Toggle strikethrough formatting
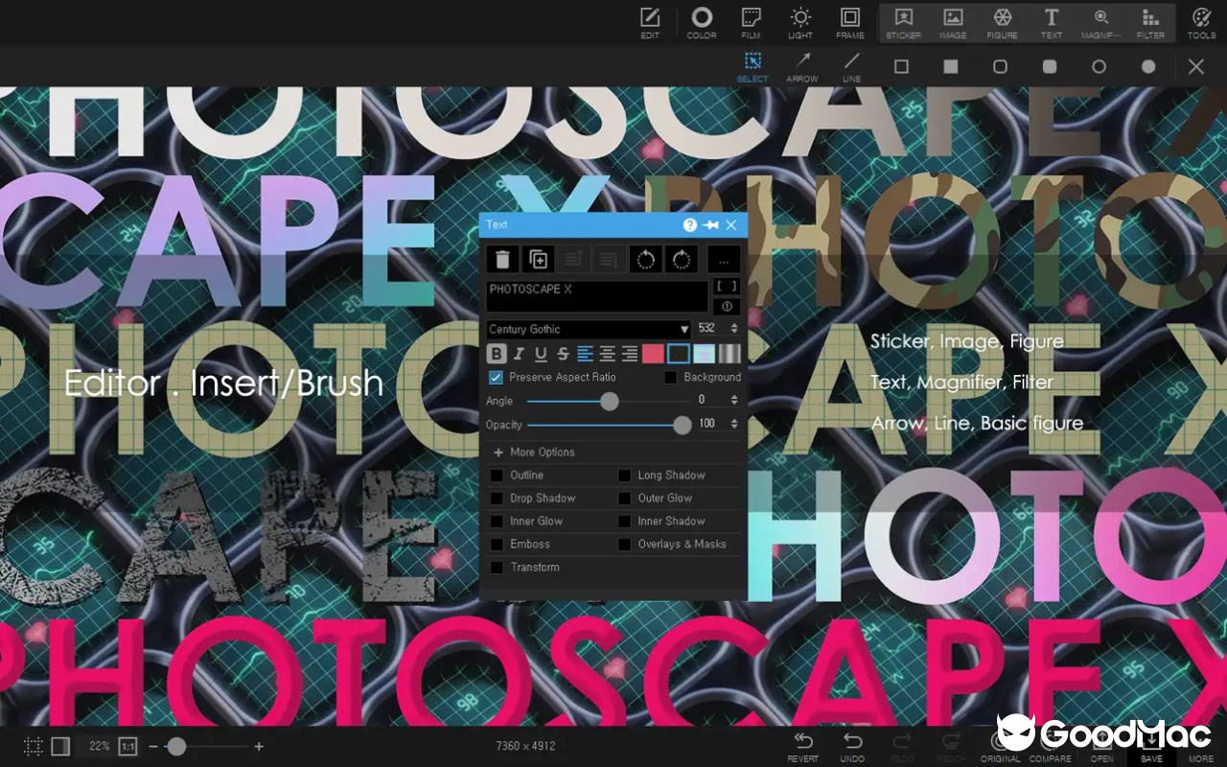1227x767 pixels. pyautogui.click(x=563, y=354)
